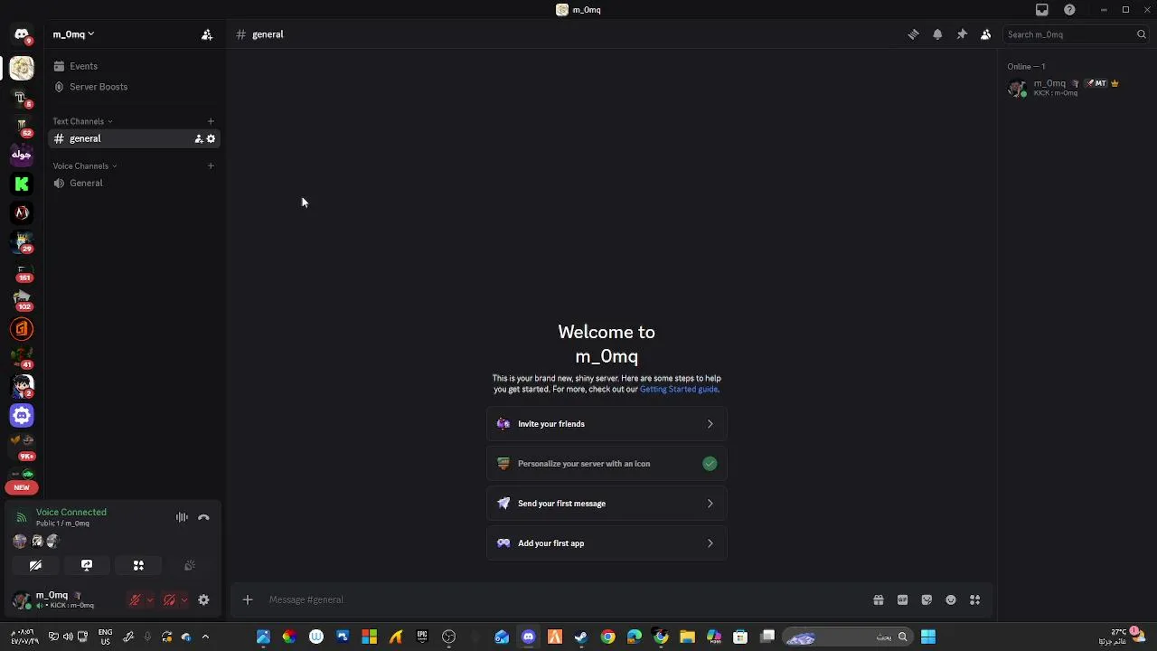Open User Settings gear
The height and width of the screenshot is (651, 1157).
coord(203,599)
